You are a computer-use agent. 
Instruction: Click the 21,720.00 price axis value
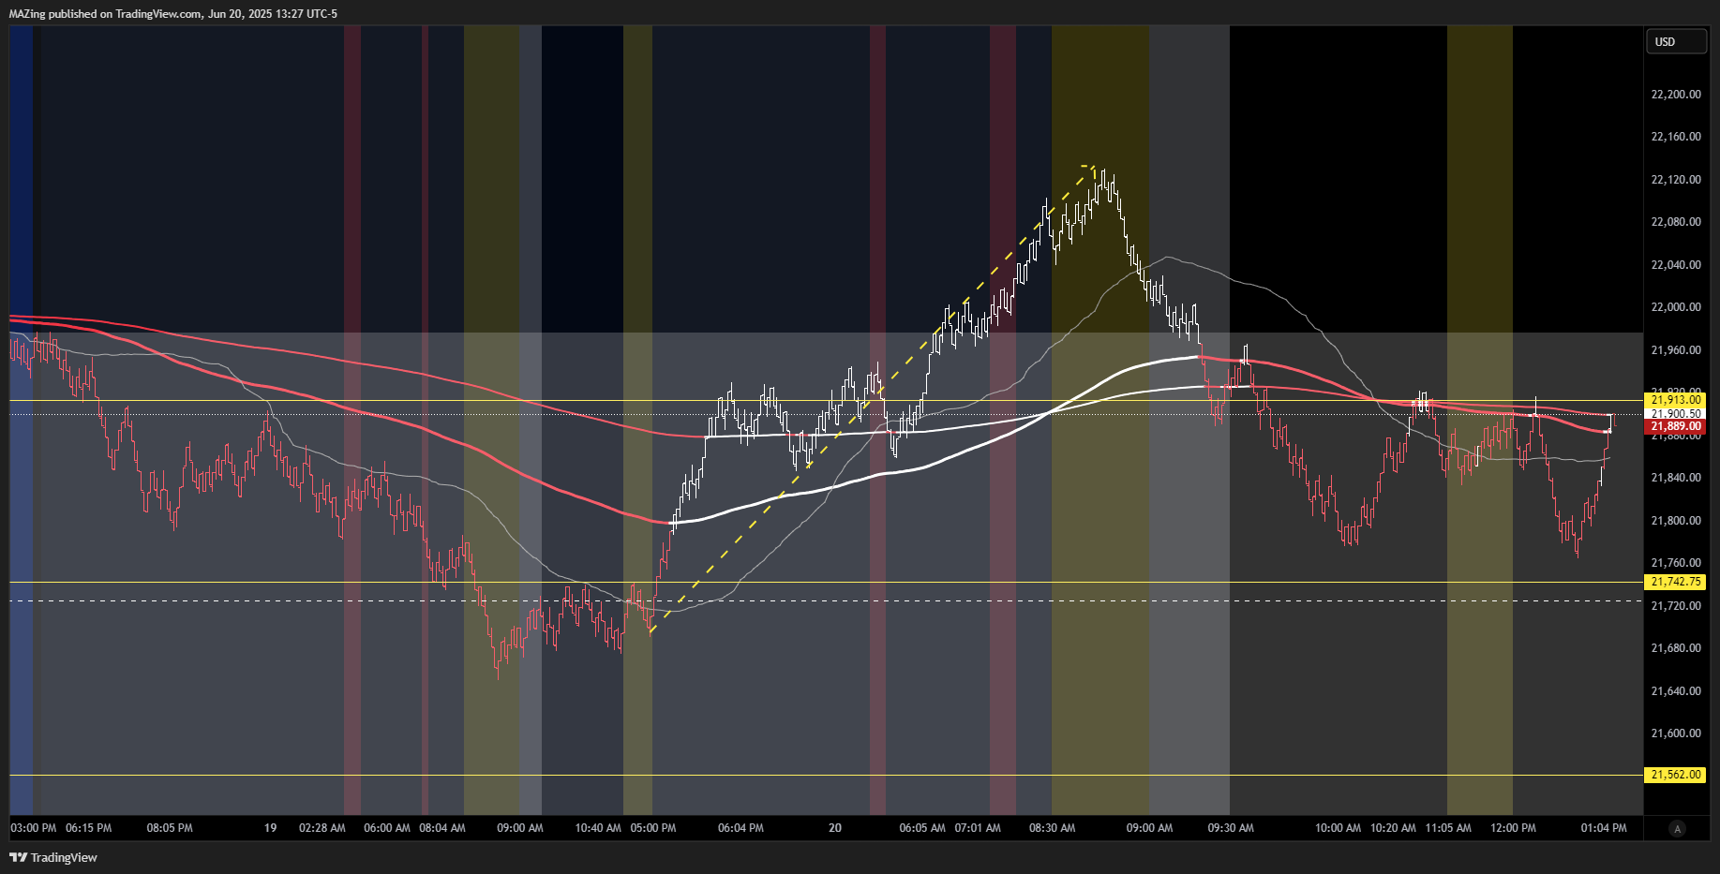point(1676,606)
